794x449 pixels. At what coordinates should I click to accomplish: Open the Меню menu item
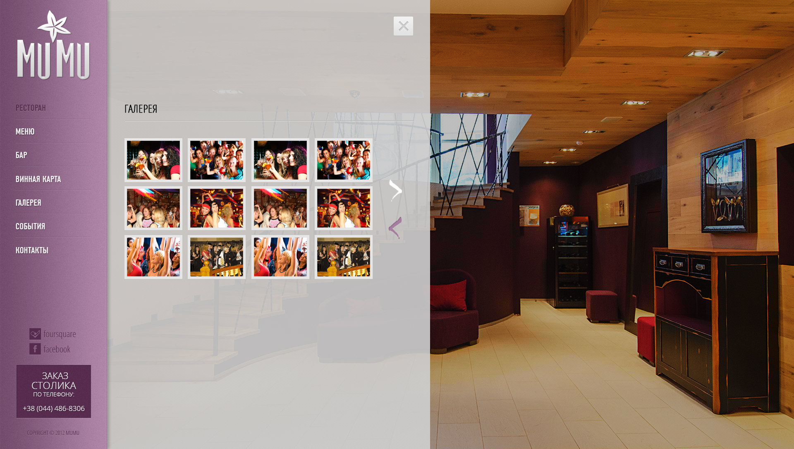(x=25, y=132)
